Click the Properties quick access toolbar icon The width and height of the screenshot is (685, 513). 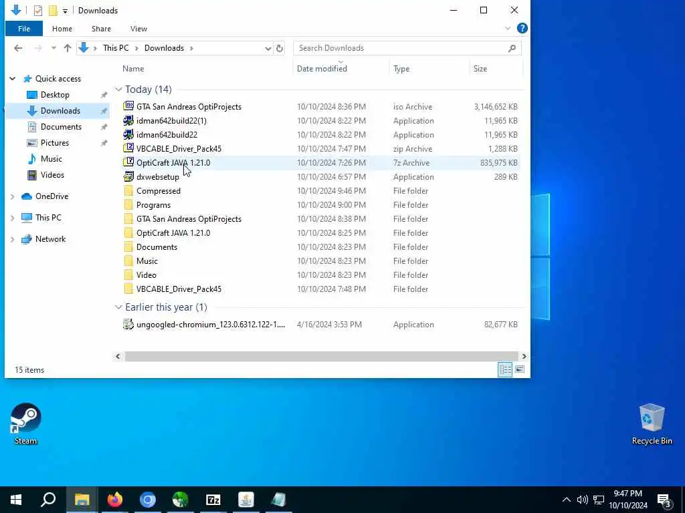38,11
